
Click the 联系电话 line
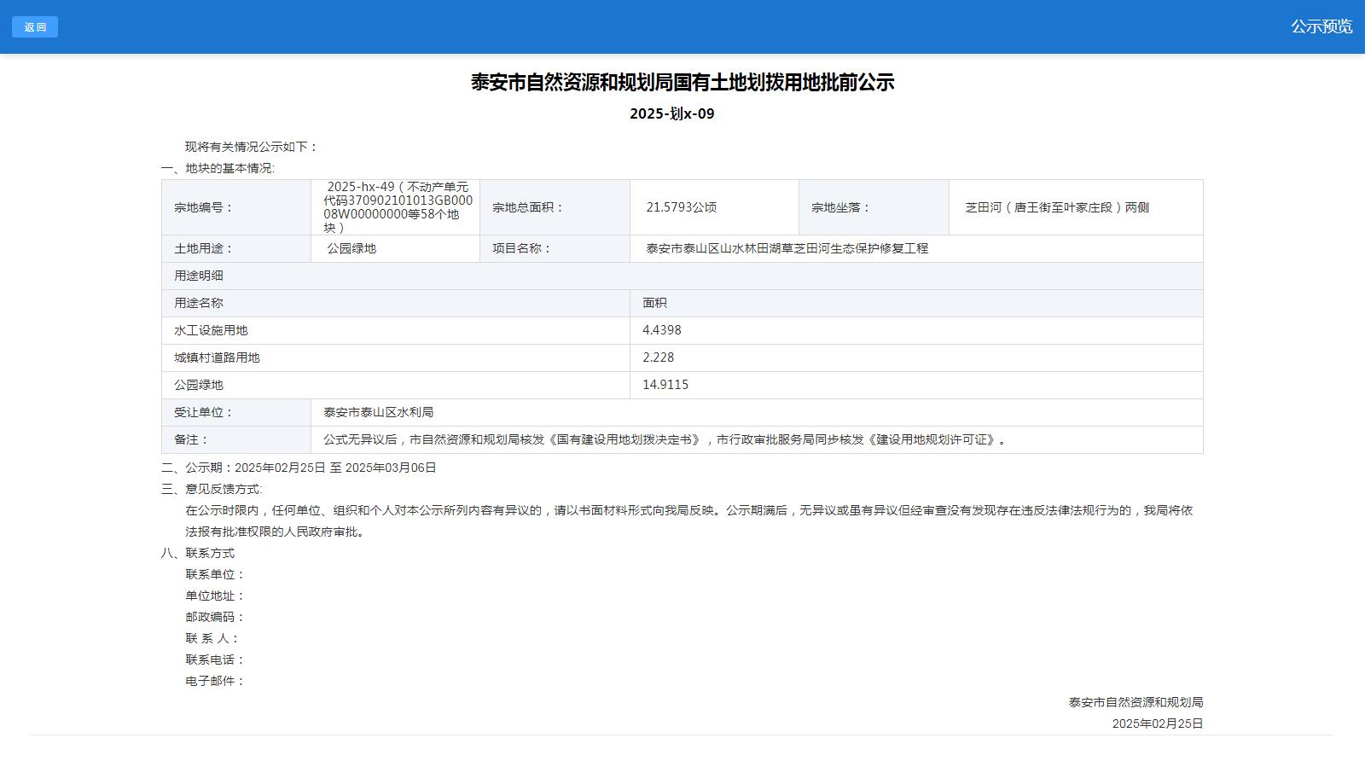[215, 660]
